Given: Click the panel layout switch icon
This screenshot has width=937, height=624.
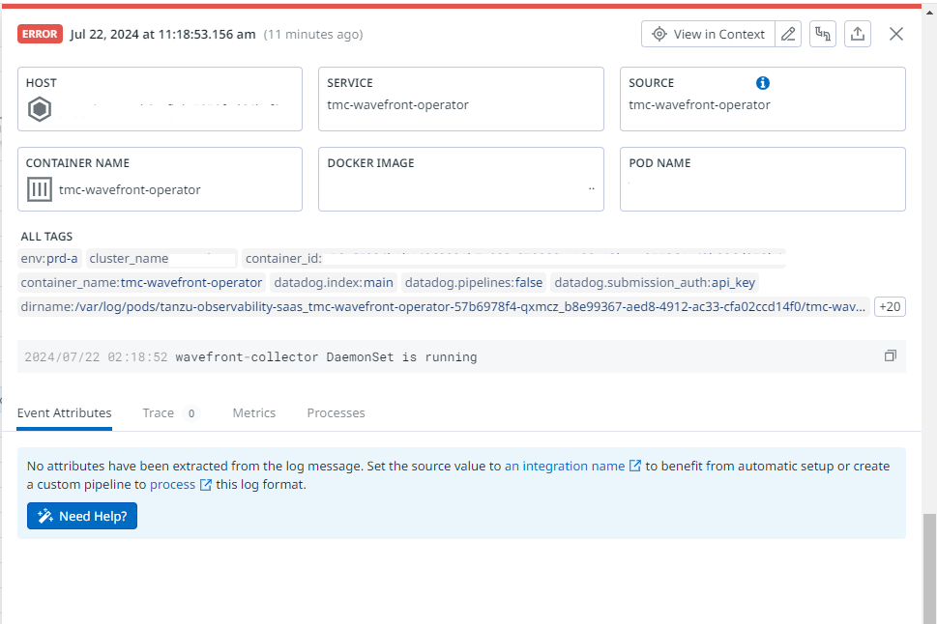Looking at the screenshot, I should tap(823, 34).
